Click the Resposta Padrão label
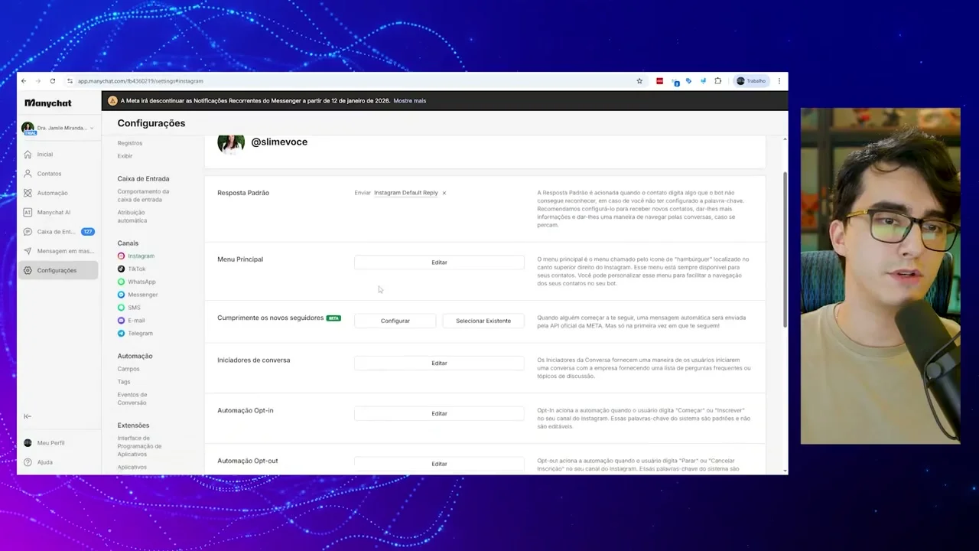The width and height of the screenshot is (979, 551). (x=243, y=193)
